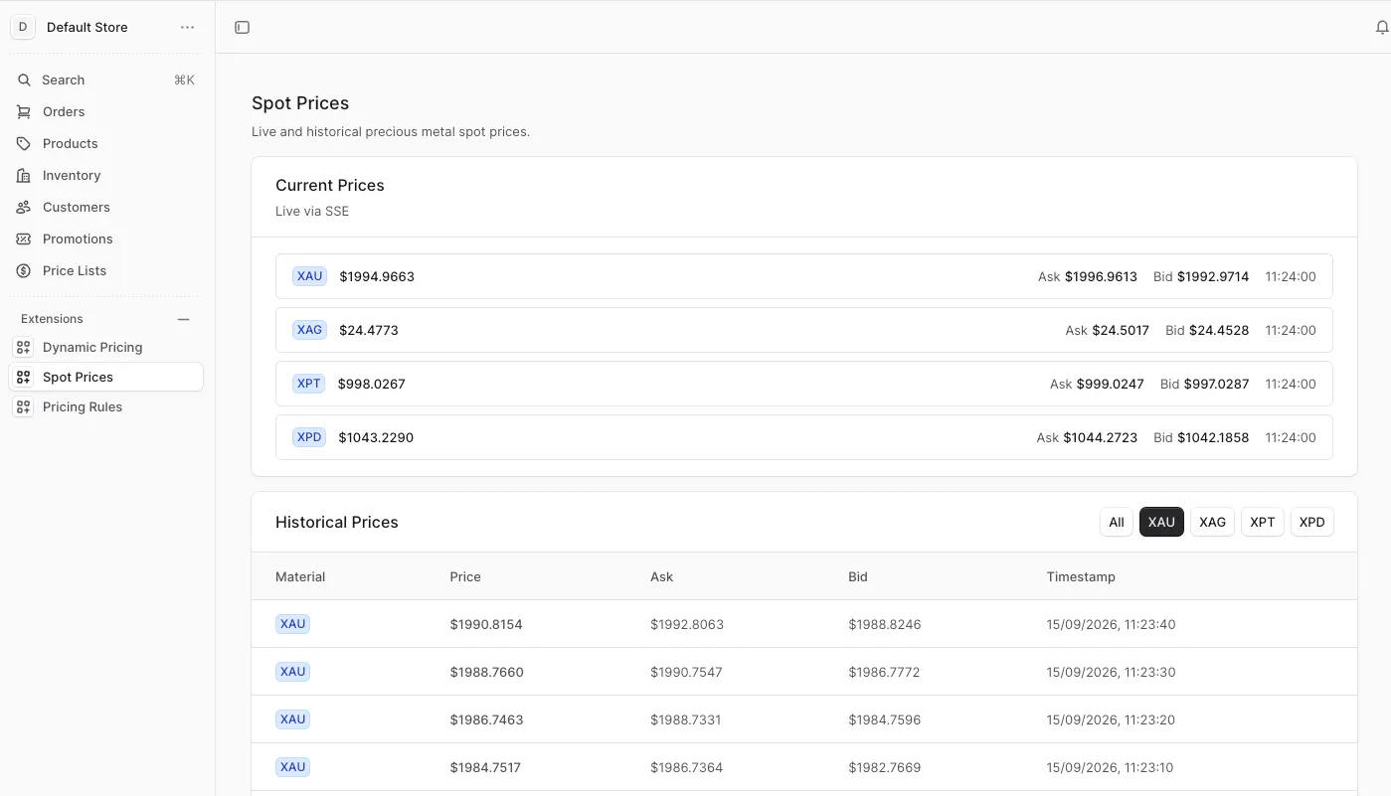Click the Material column header
This screenshot has height=796, width=1391.
(x=300, y=576)
